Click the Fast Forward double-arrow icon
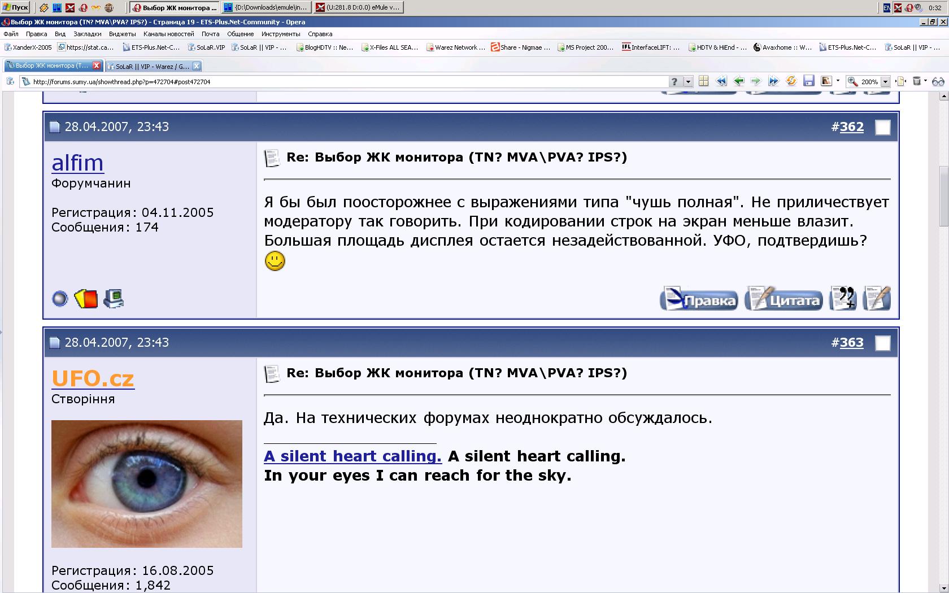The image size is (949, 593). point(773,81)
